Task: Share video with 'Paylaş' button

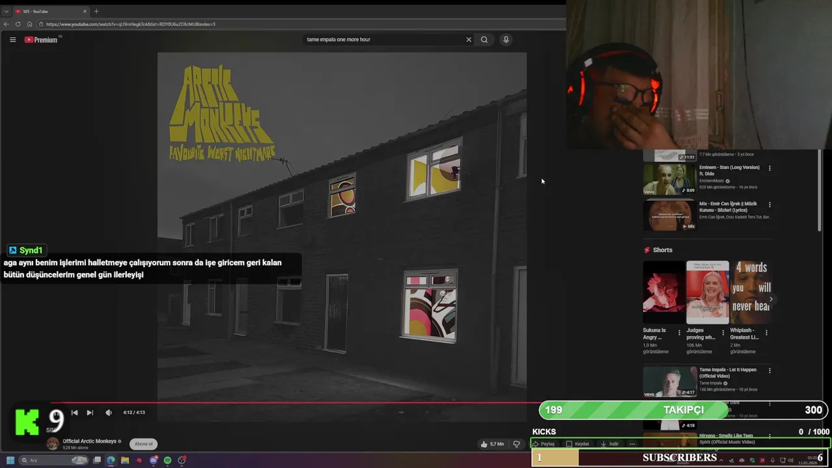Action: [543, 444]
